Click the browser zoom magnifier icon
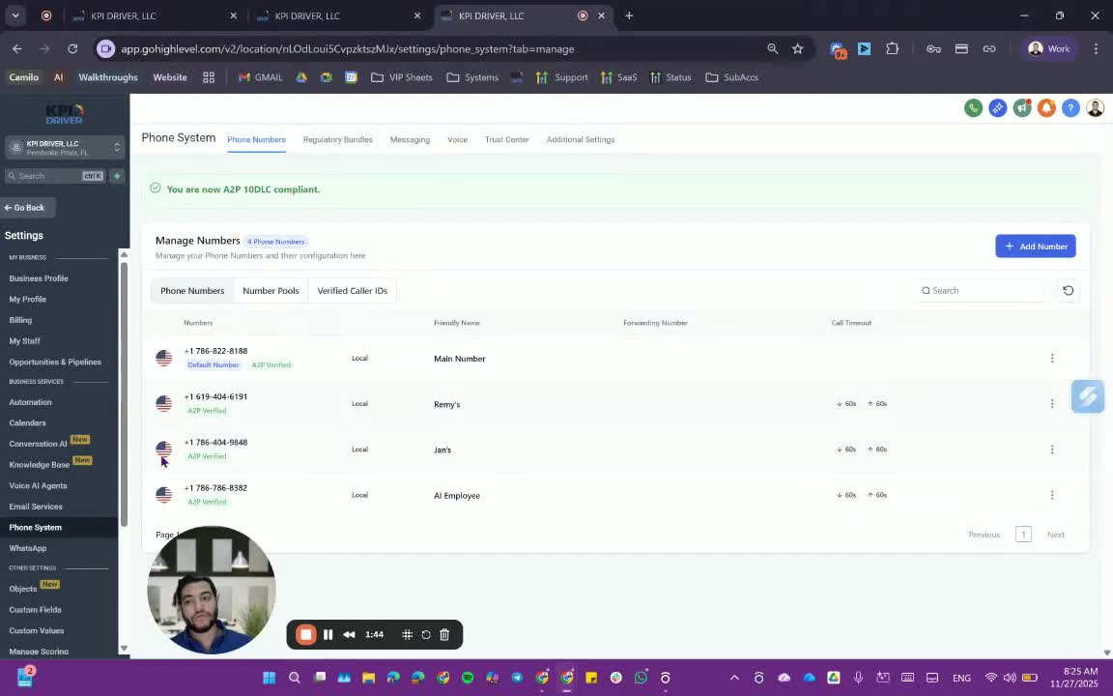Viewport: 1113px width, 696px height. tap(772, 48)
